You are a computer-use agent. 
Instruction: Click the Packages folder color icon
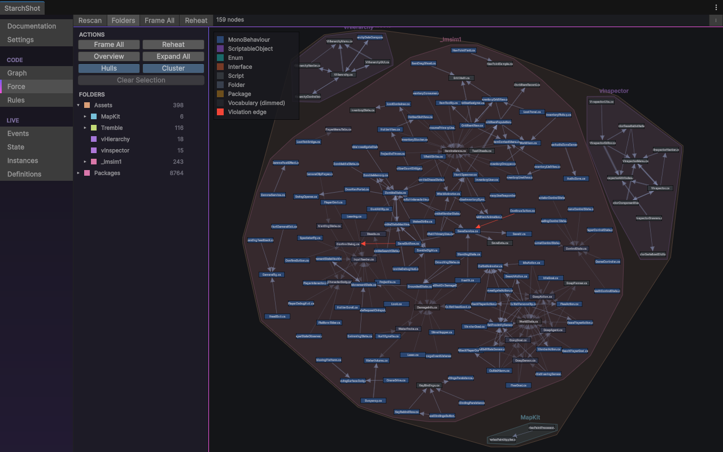click(x=87, y=173)
